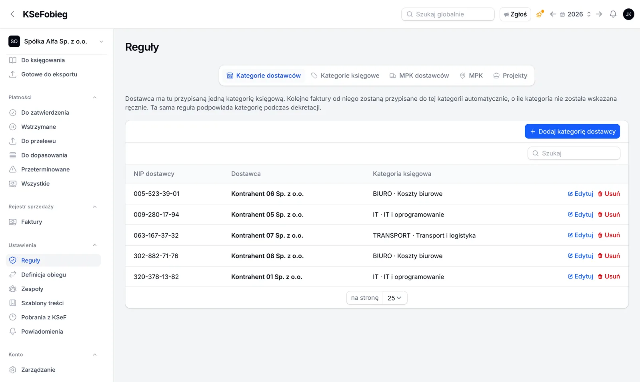Collapse the Ustawienia sidebar section
The height and width of the screenshot is (382, 640).
click(95, 245)
